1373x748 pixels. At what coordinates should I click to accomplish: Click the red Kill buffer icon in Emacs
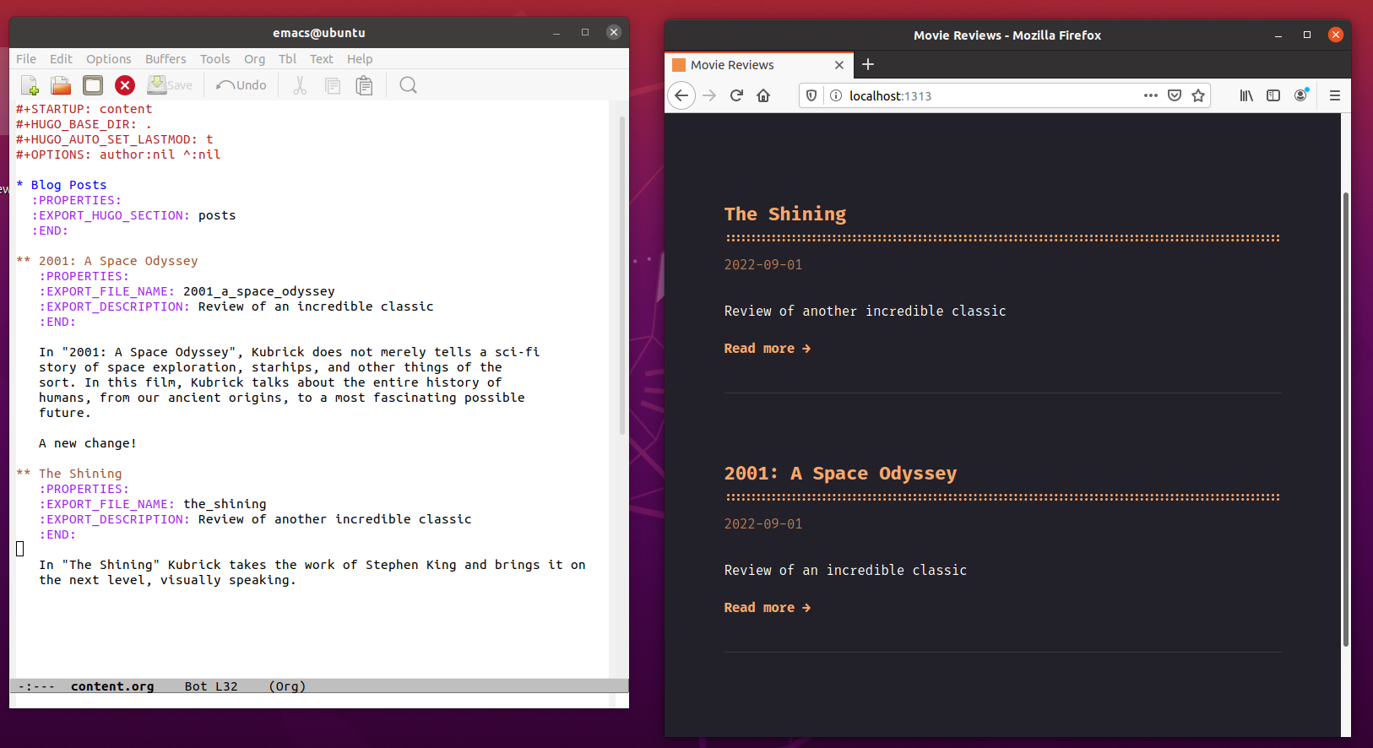pyautogui.click(x=125, y=85)
